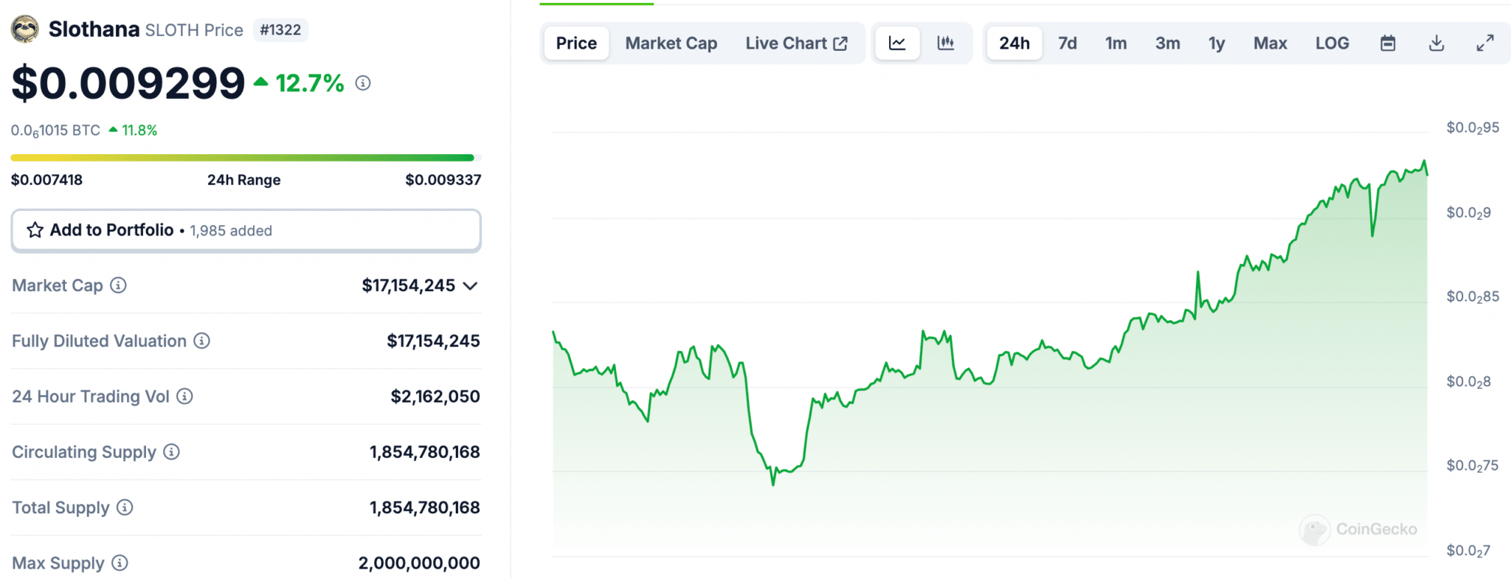1511x579 pixels.
Task: Select the Price chart tab
Action: tap(576, 44)
